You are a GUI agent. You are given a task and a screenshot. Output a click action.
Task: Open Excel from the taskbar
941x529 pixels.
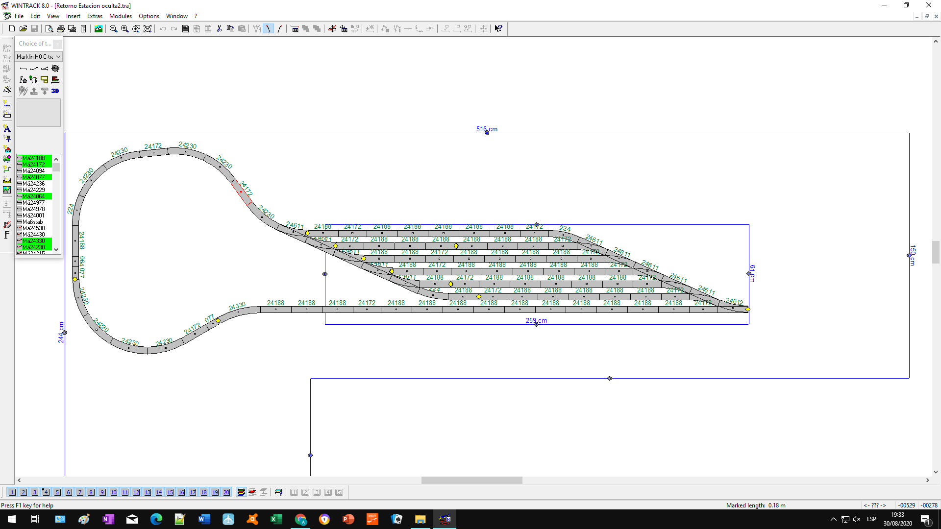point(276,519)
